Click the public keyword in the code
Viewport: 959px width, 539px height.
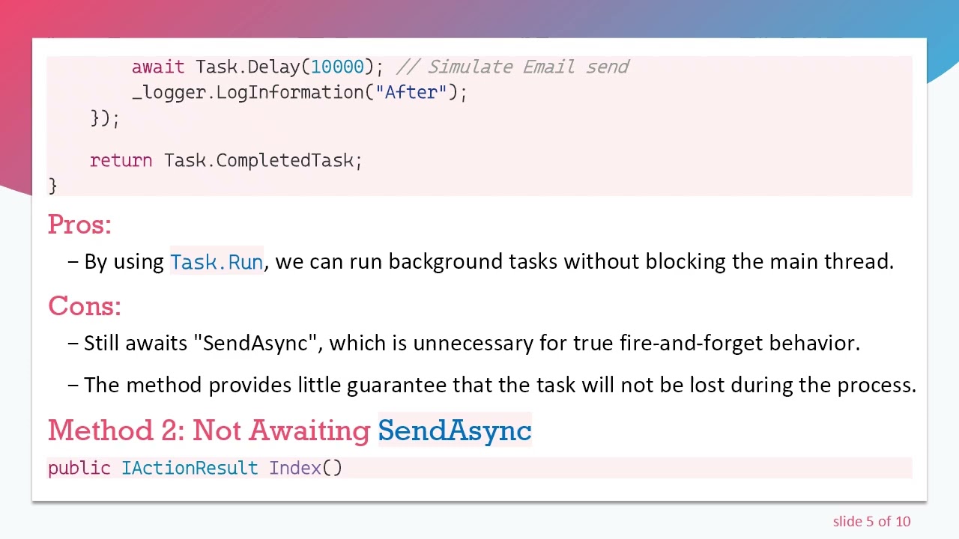pyautogui.click(x=79, y=468)
